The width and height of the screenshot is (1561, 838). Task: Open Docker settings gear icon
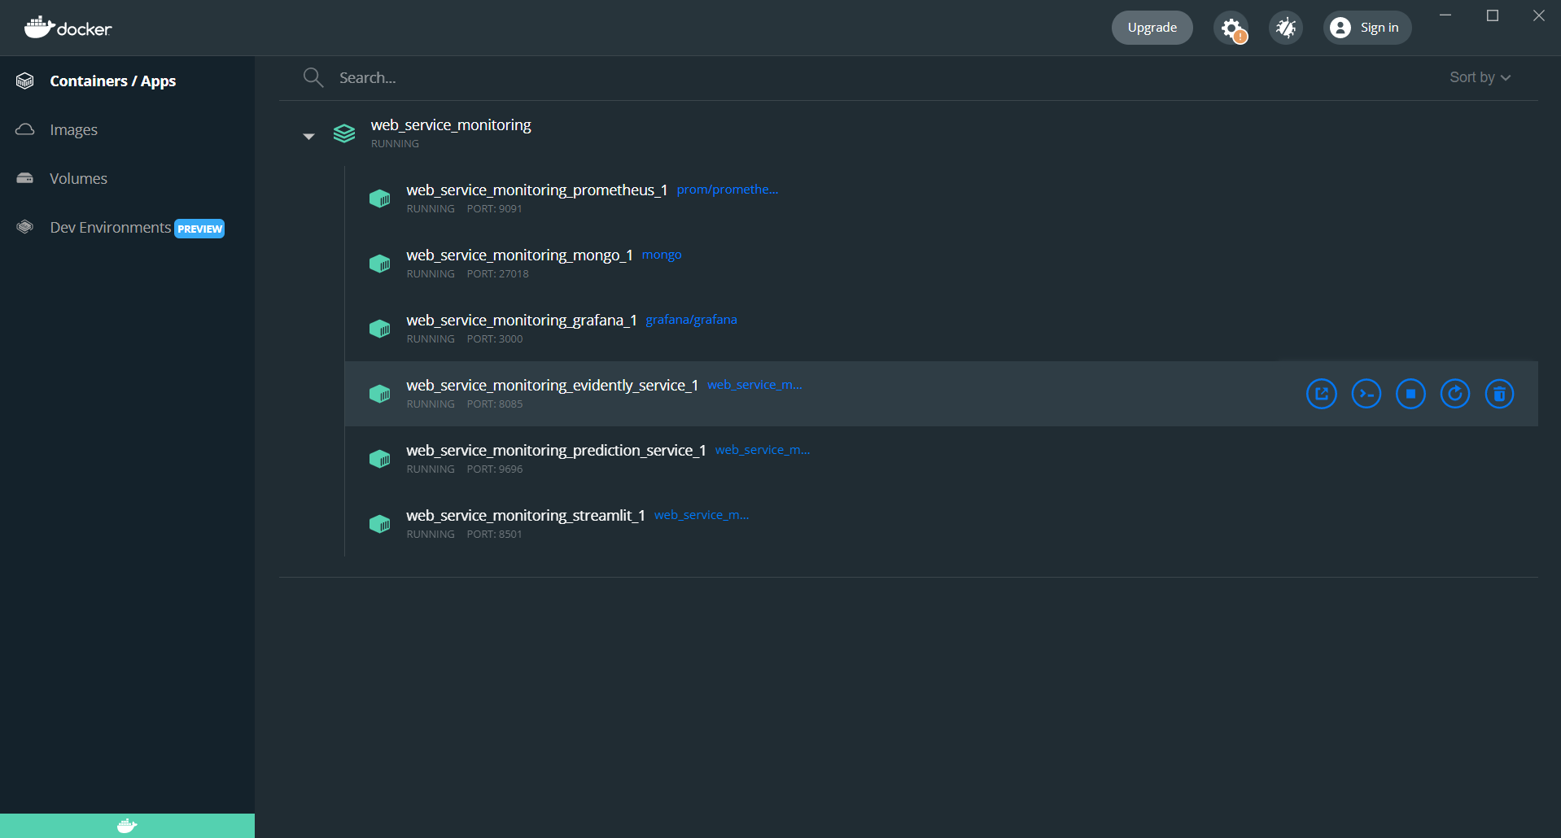point(1231,28)
